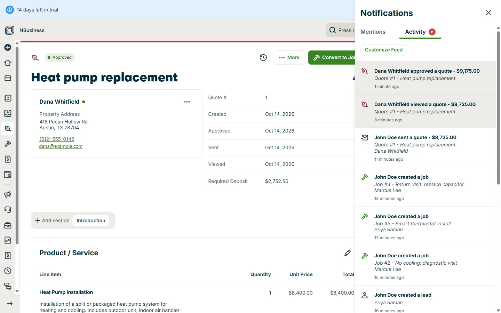
Task: Switch to Activity tab in Notifications
Action: tap(420, 32)
